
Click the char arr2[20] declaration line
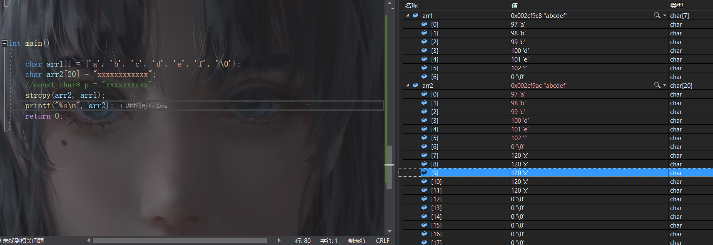pos(90,74)
